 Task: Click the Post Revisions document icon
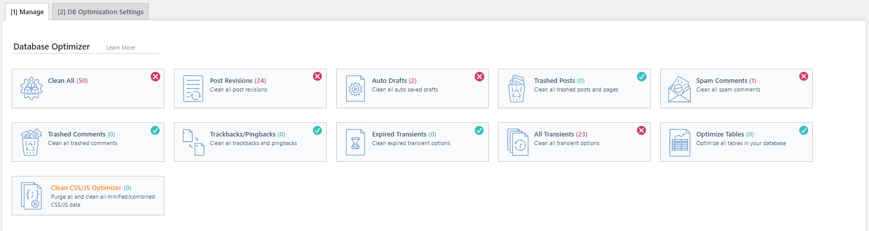193,88
